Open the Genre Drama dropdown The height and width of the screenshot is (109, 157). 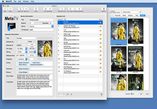[x=52, y=26]
